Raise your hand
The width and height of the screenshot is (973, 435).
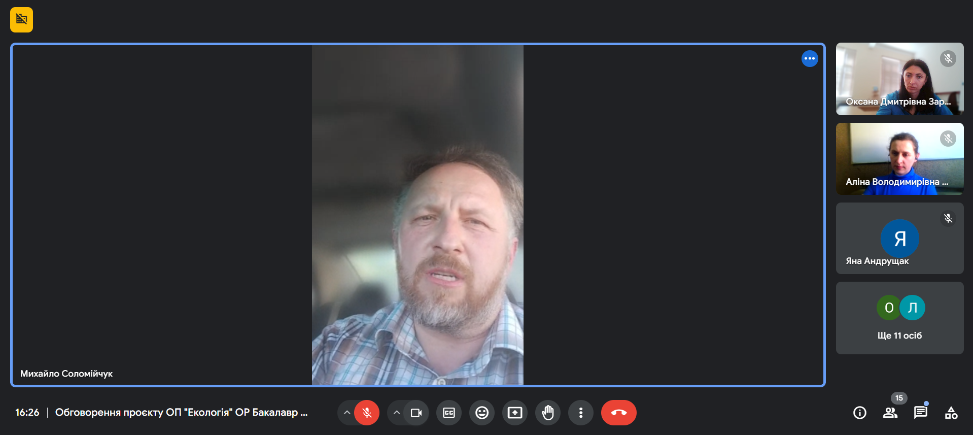pos(548,413)
